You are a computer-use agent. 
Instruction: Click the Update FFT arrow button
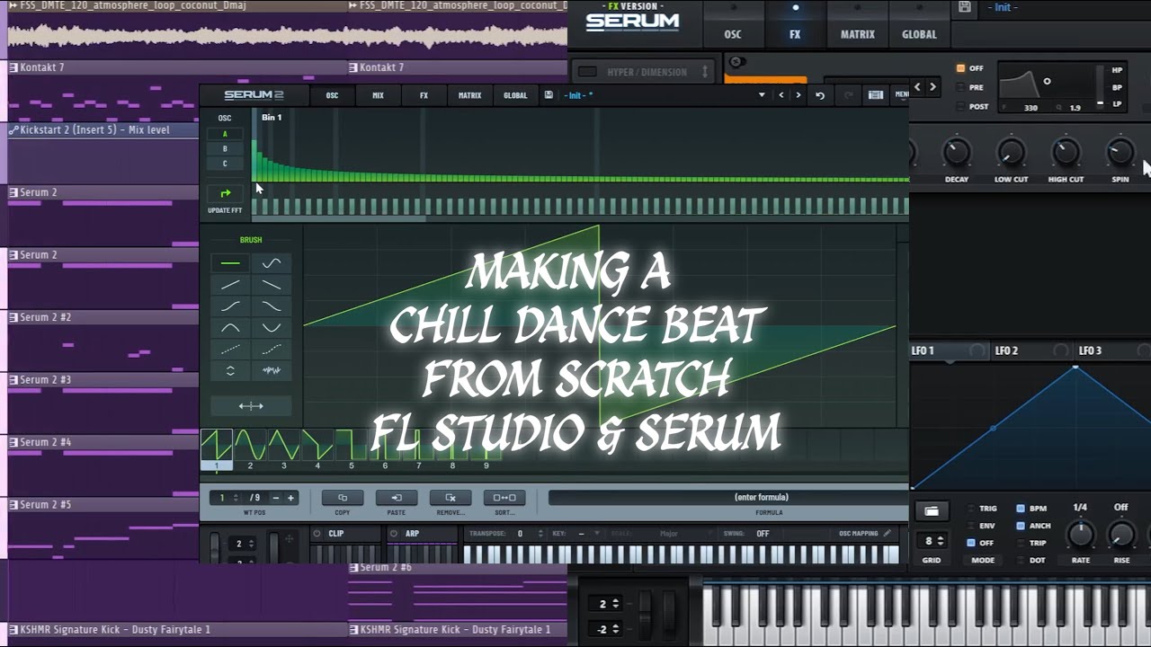point(225,193)
